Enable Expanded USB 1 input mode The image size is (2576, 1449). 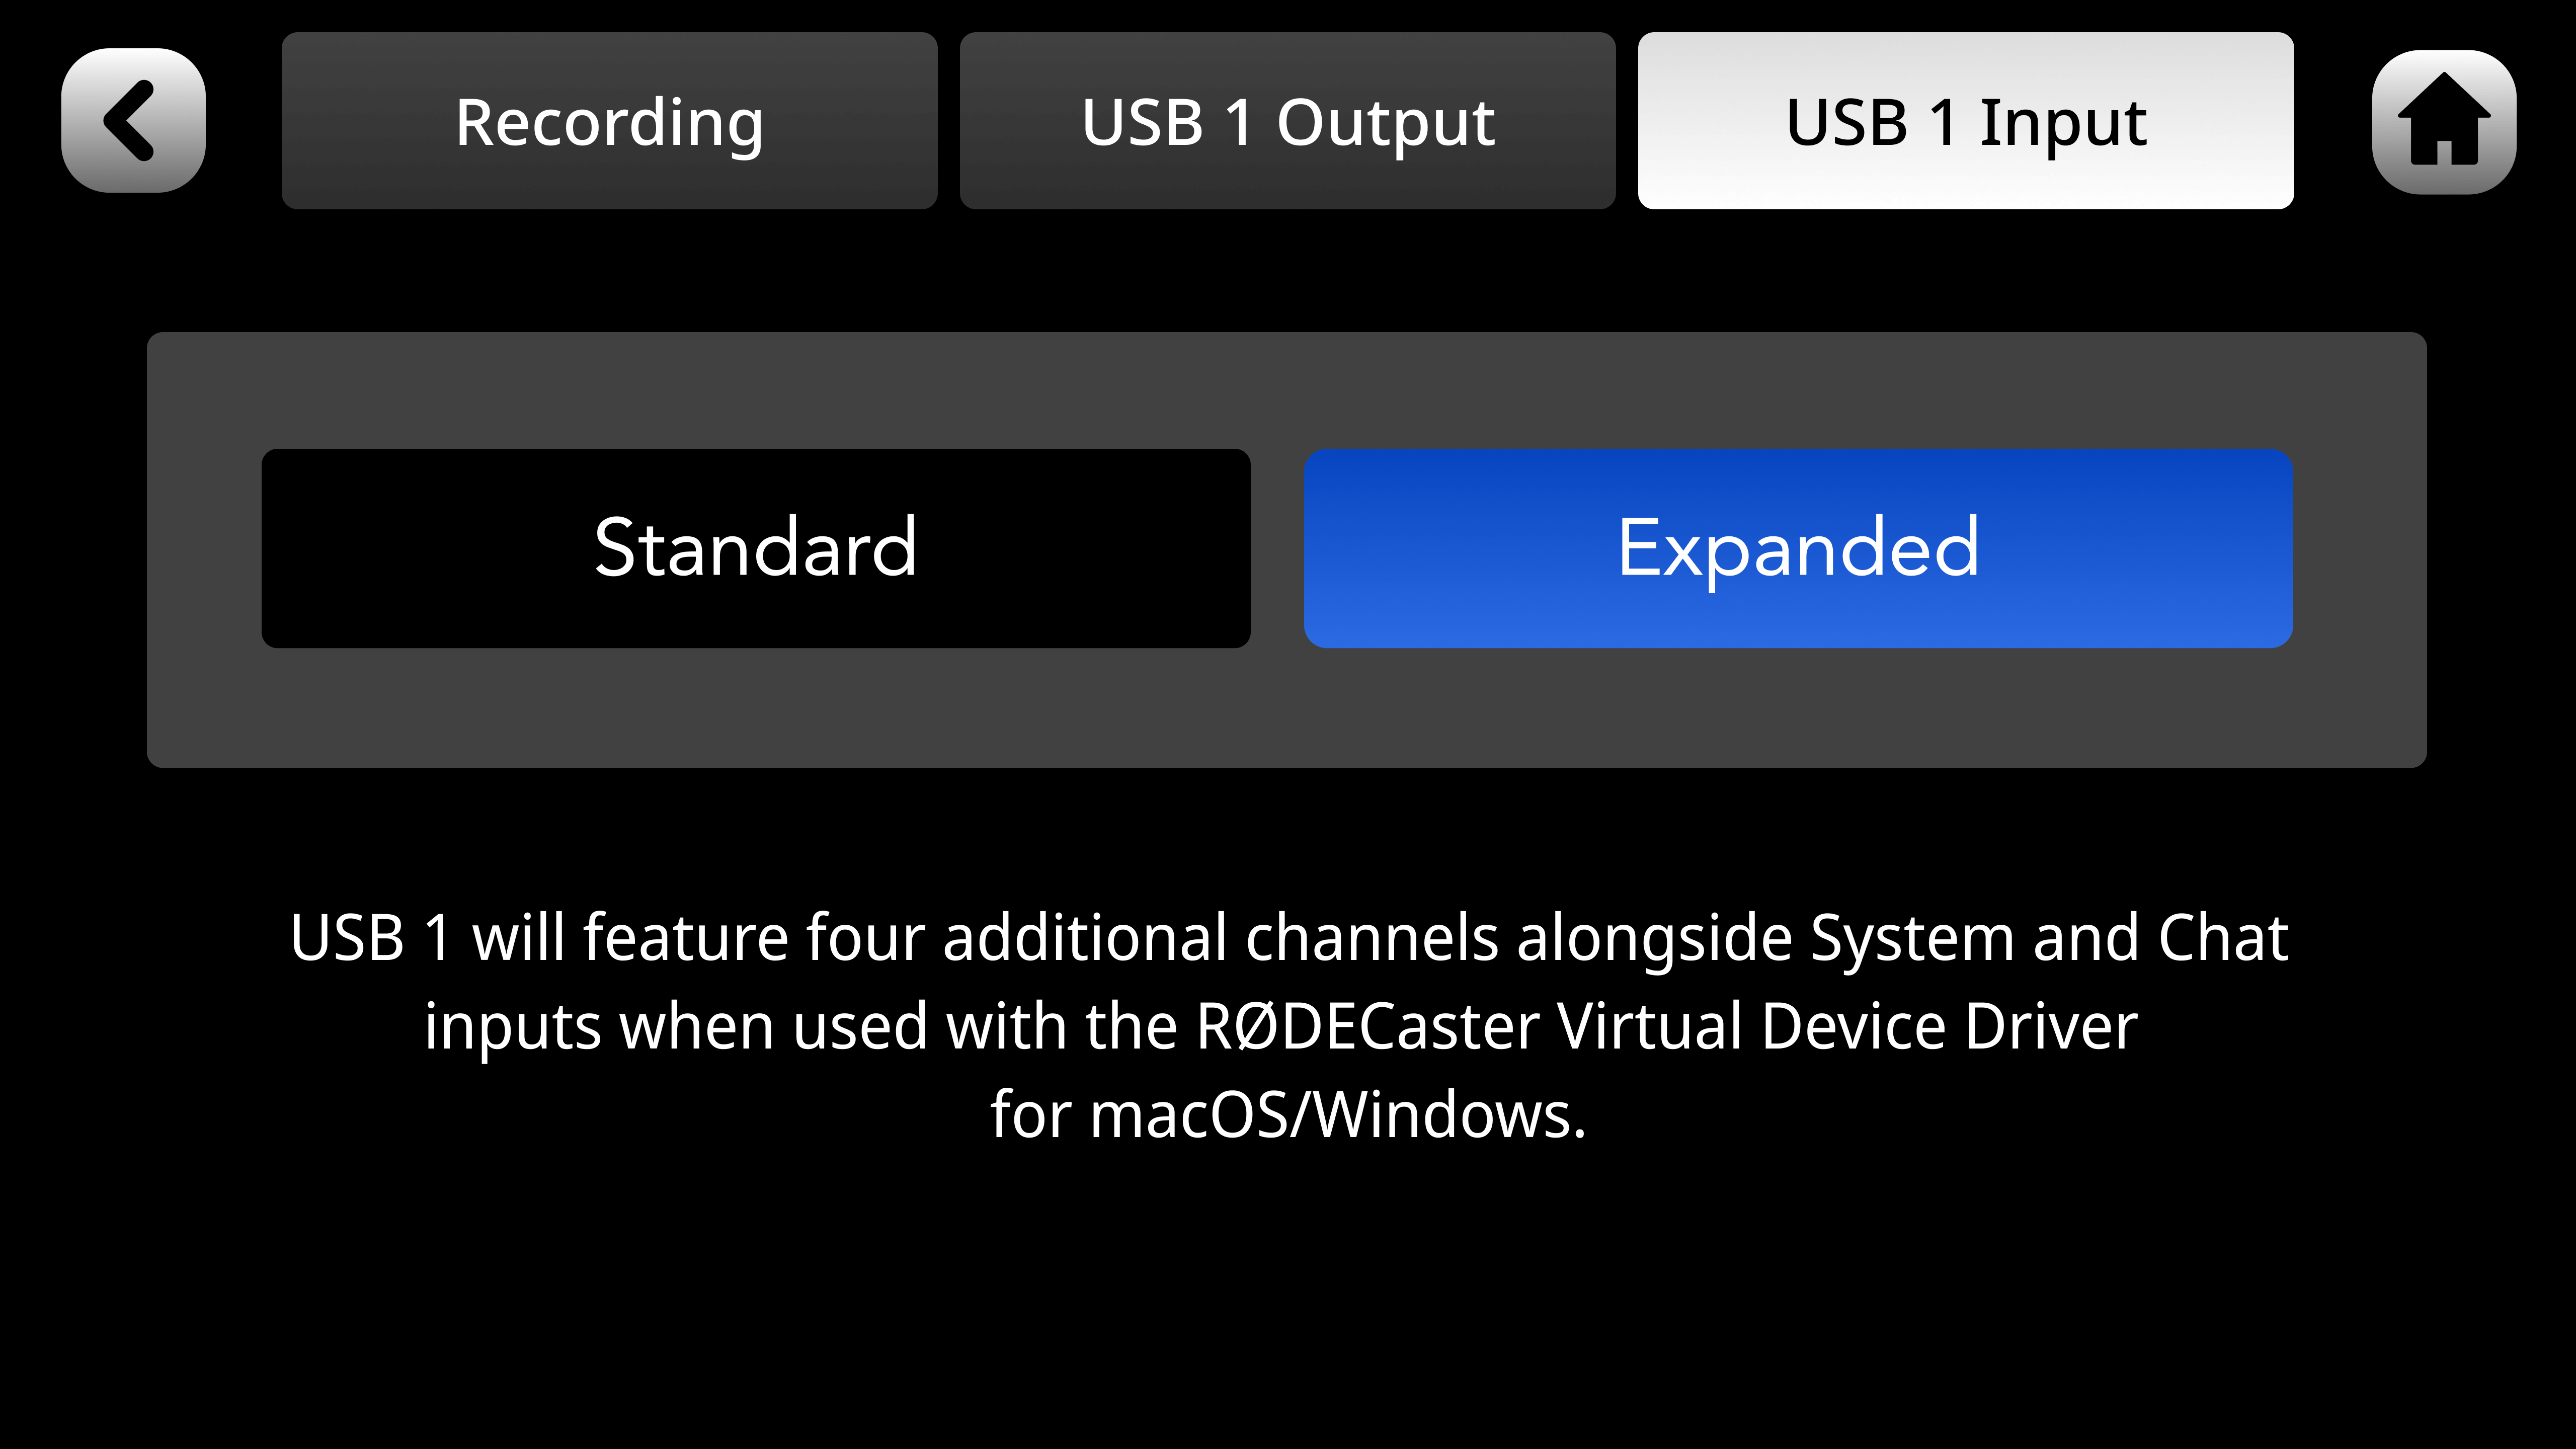(x=1797, y=548)
